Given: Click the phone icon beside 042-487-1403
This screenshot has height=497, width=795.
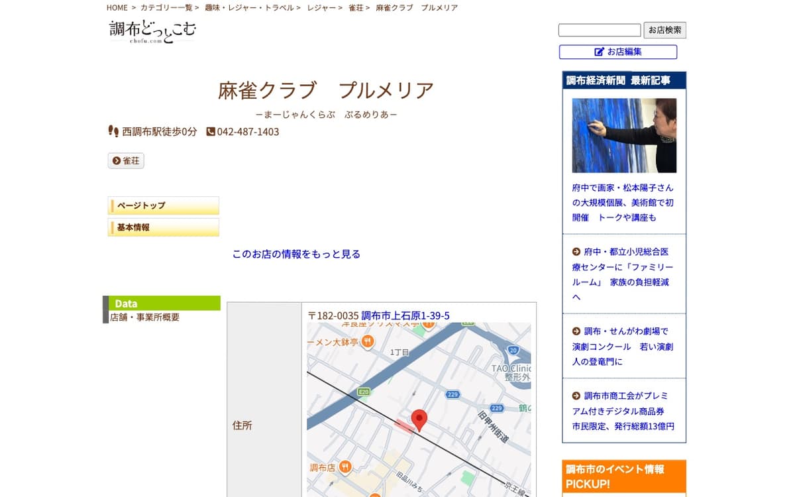Looking at the screenshot, I should click(x=211, y=131).
